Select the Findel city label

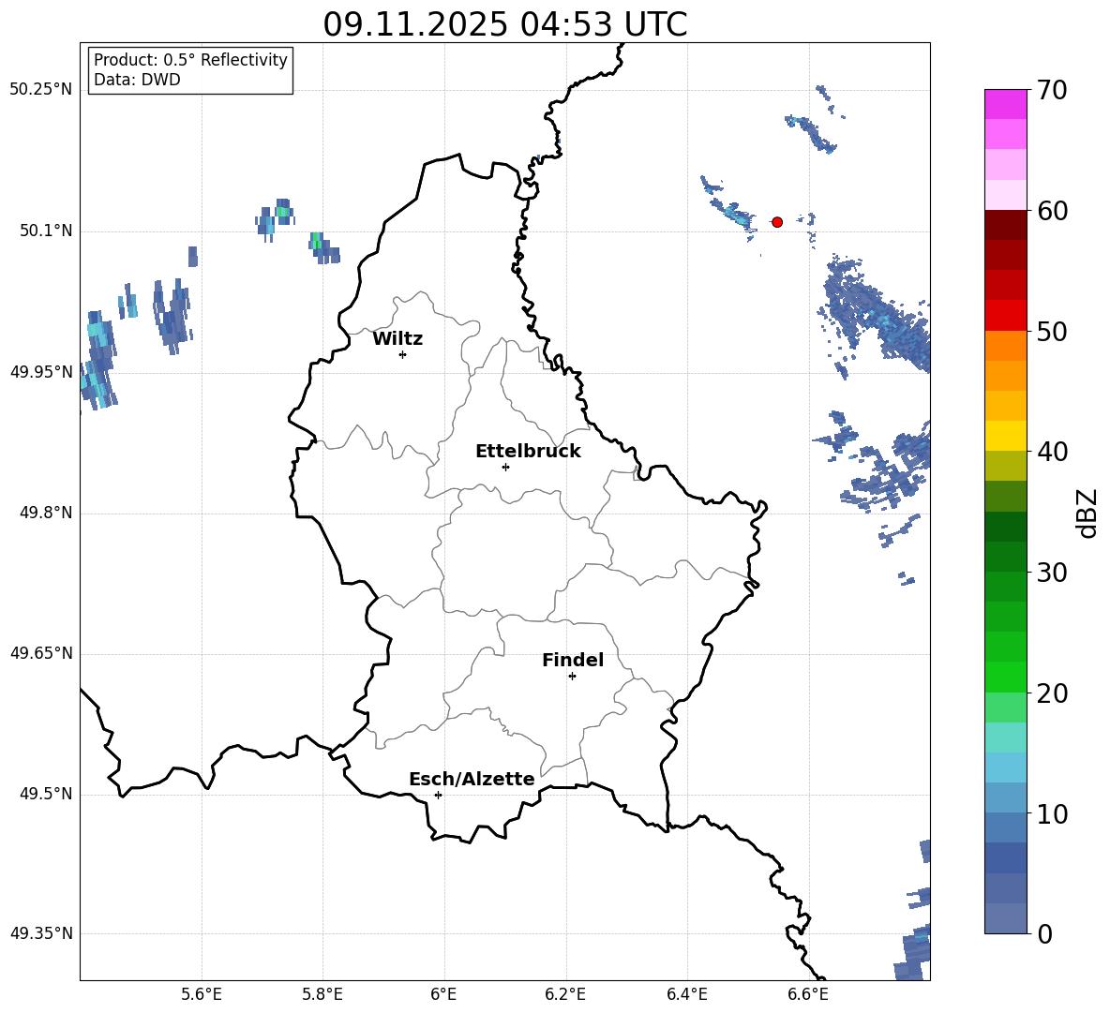[x=573, y=660]
